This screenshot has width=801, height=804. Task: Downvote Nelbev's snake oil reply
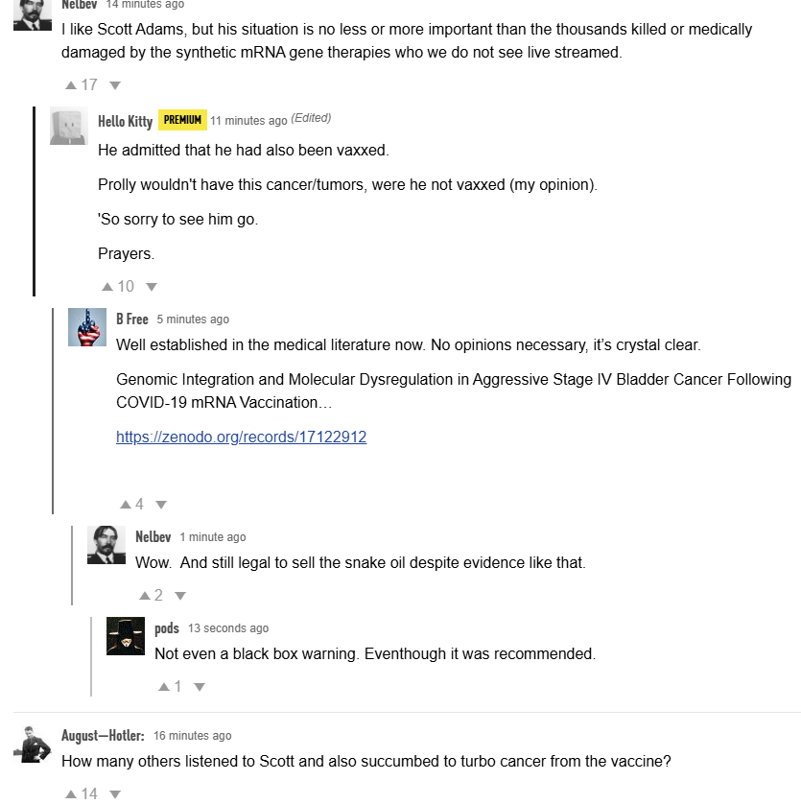click(180, 595)
